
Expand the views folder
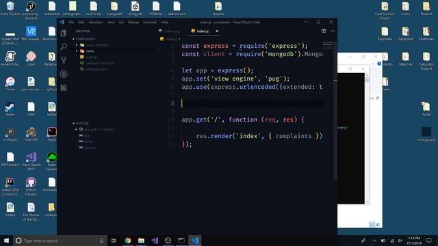point(77,51)
